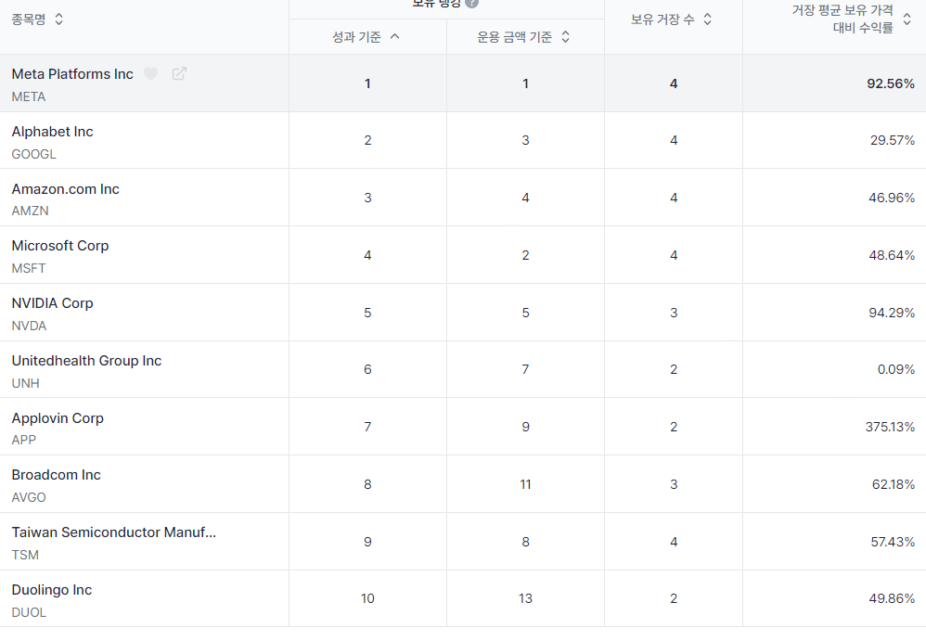Sort by 종목명 column arrows
926x641 pixels.
(x=59, y=19)
